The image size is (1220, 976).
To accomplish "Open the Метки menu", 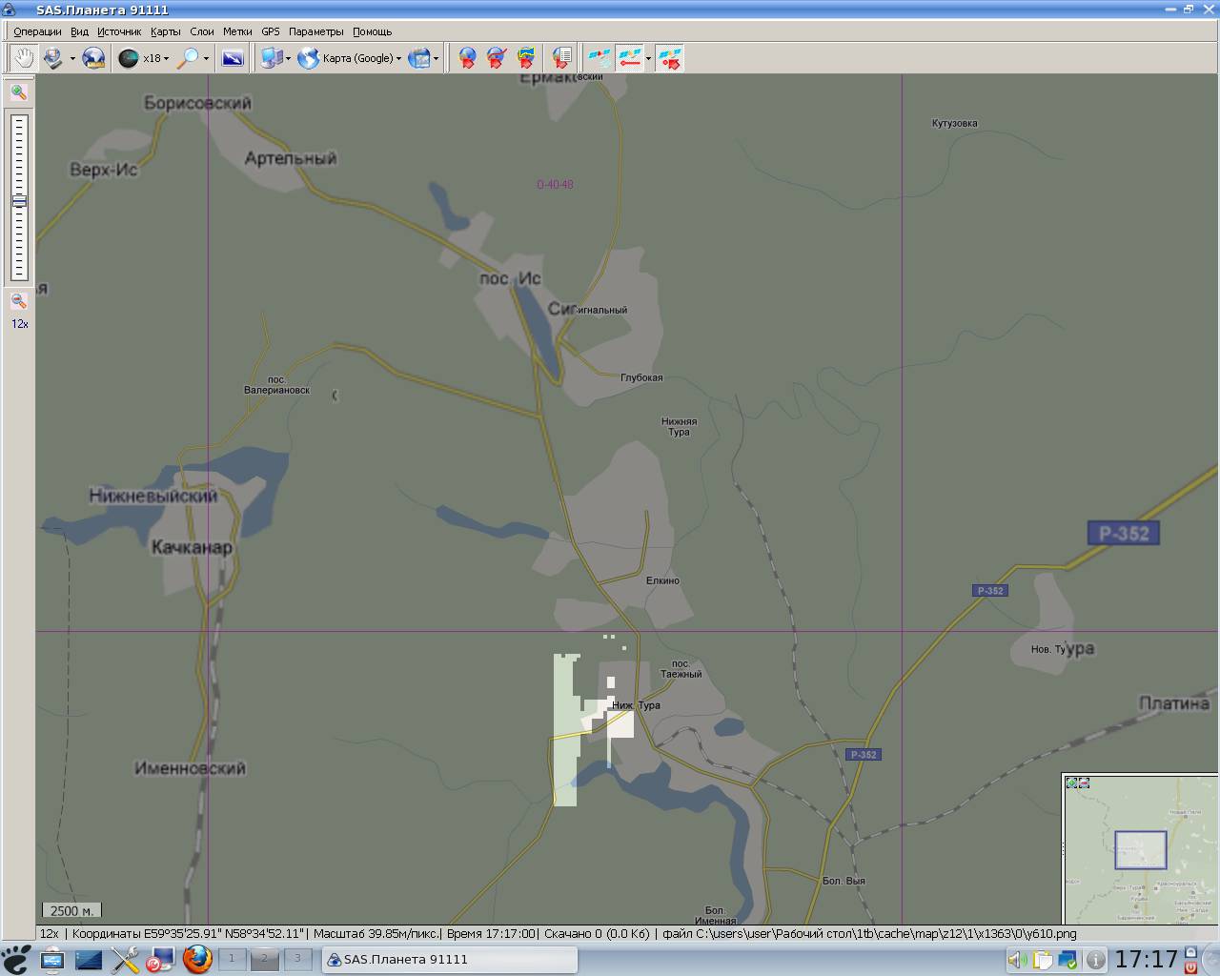I will click(237, 31).
